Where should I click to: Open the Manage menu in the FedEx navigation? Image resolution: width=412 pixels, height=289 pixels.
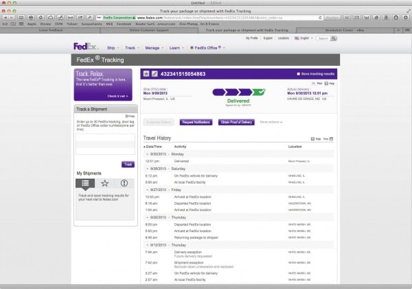(x=154, y=48)
